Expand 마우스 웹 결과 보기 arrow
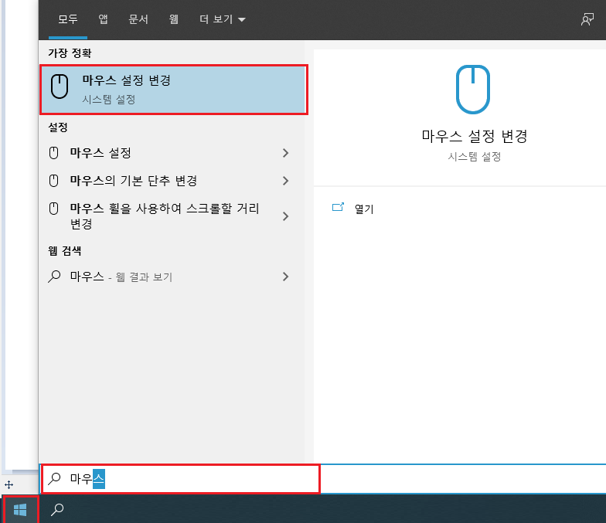This screenshot has height=523, width=606. coord(286,277)
